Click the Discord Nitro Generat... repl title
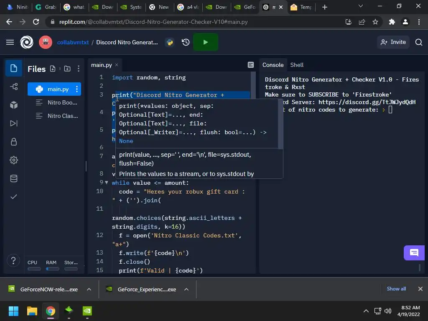Image resolution: width=428 pixels, height=321 pixels. (127, 42)
